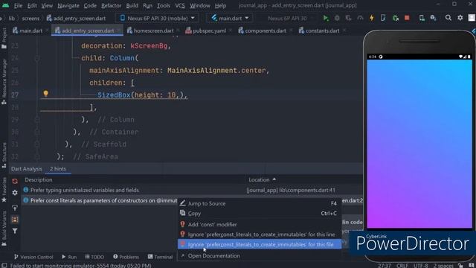Open Build Variants side panel

(4, 229)
